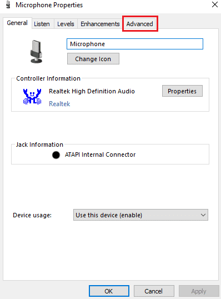
Task: Click the black jack connector dot
Action: [x=56, y=155]
